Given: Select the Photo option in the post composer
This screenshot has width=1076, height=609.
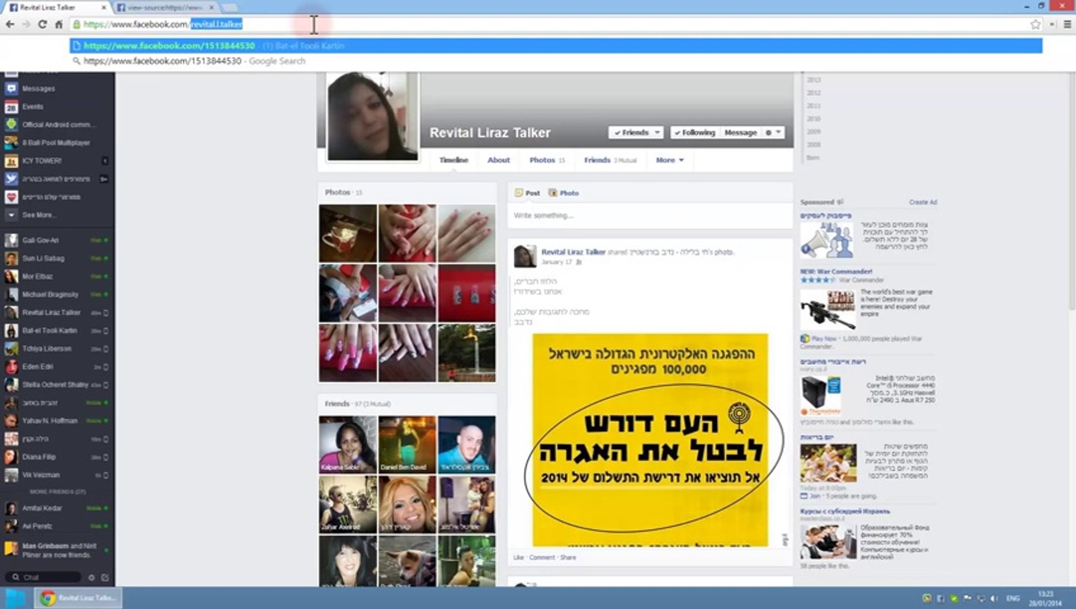Looking at the screenshot, I should pyautogui.click(x=568, y=192).
